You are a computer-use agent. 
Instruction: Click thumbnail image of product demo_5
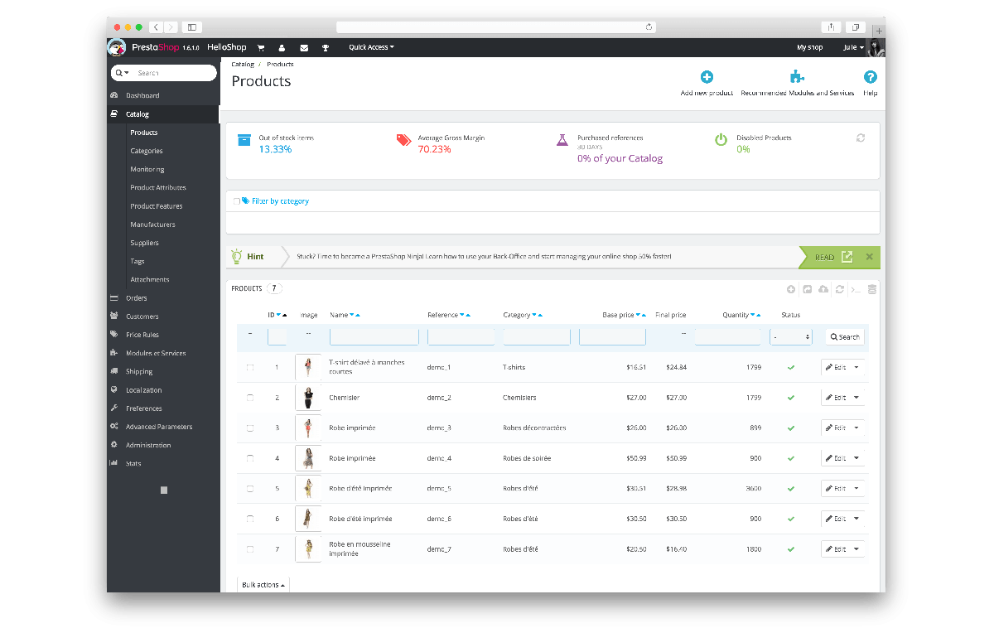tap(308, 488)
